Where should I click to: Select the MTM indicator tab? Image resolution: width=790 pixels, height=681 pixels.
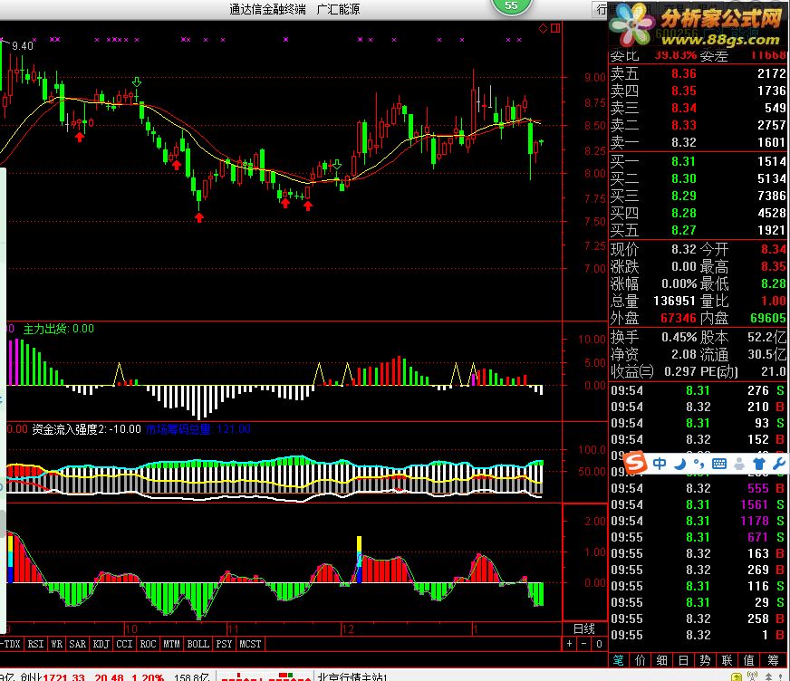coord(172,644)
